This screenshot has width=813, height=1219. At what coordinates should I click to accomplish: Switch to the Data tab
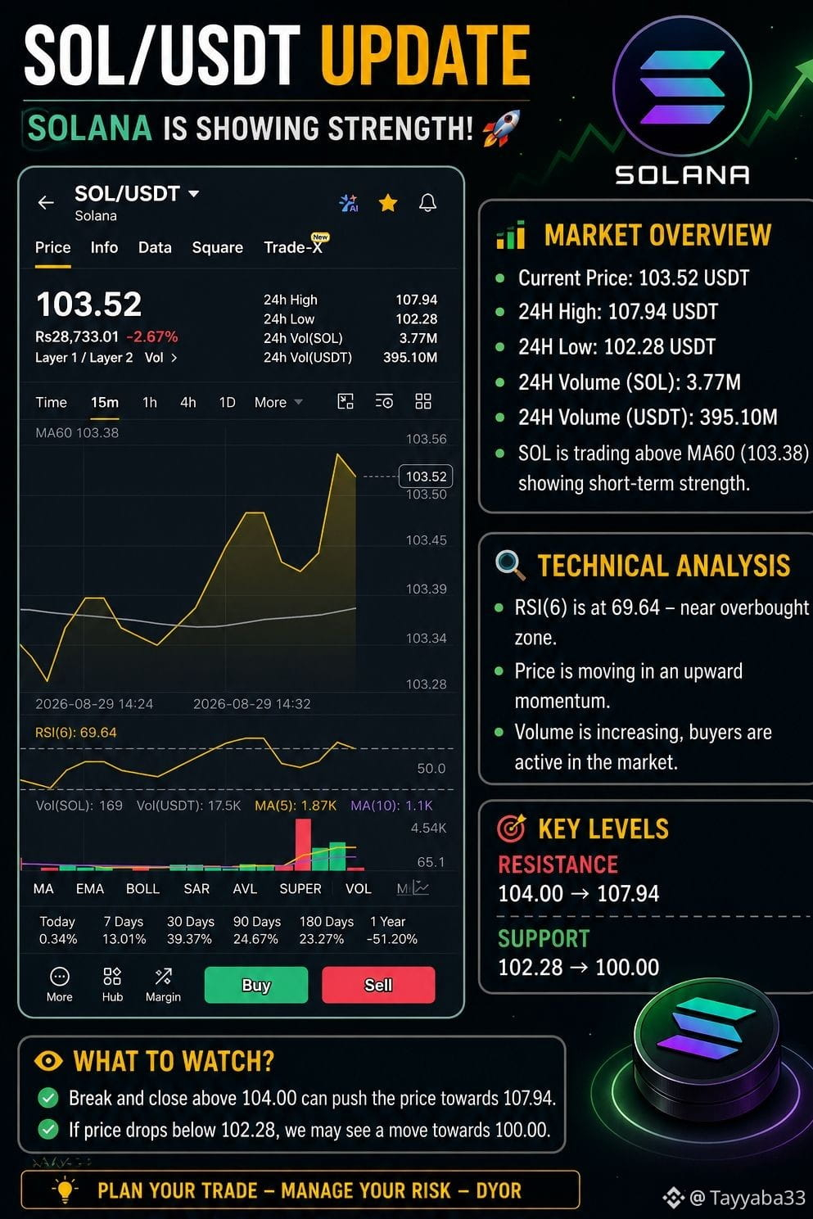[x=155, y=247]
